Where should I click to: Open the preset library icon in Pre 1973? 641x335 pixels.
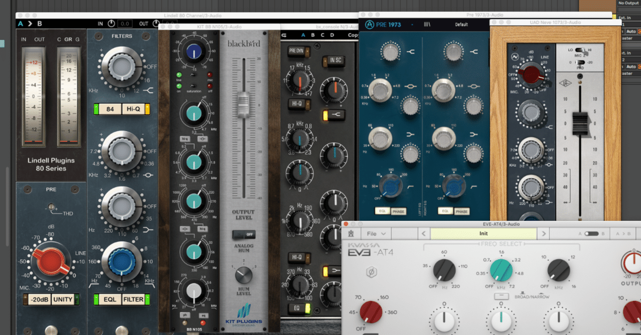(x=427, y=25)
